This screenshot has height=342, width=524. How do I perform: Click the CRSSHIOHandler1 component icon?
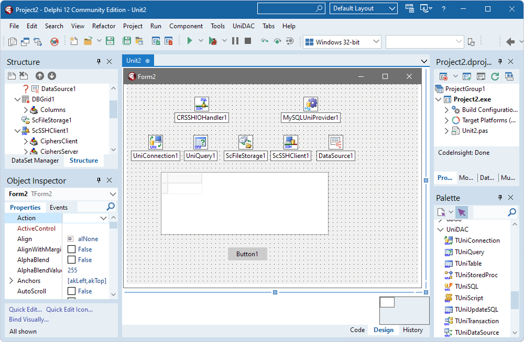point(202,104)
